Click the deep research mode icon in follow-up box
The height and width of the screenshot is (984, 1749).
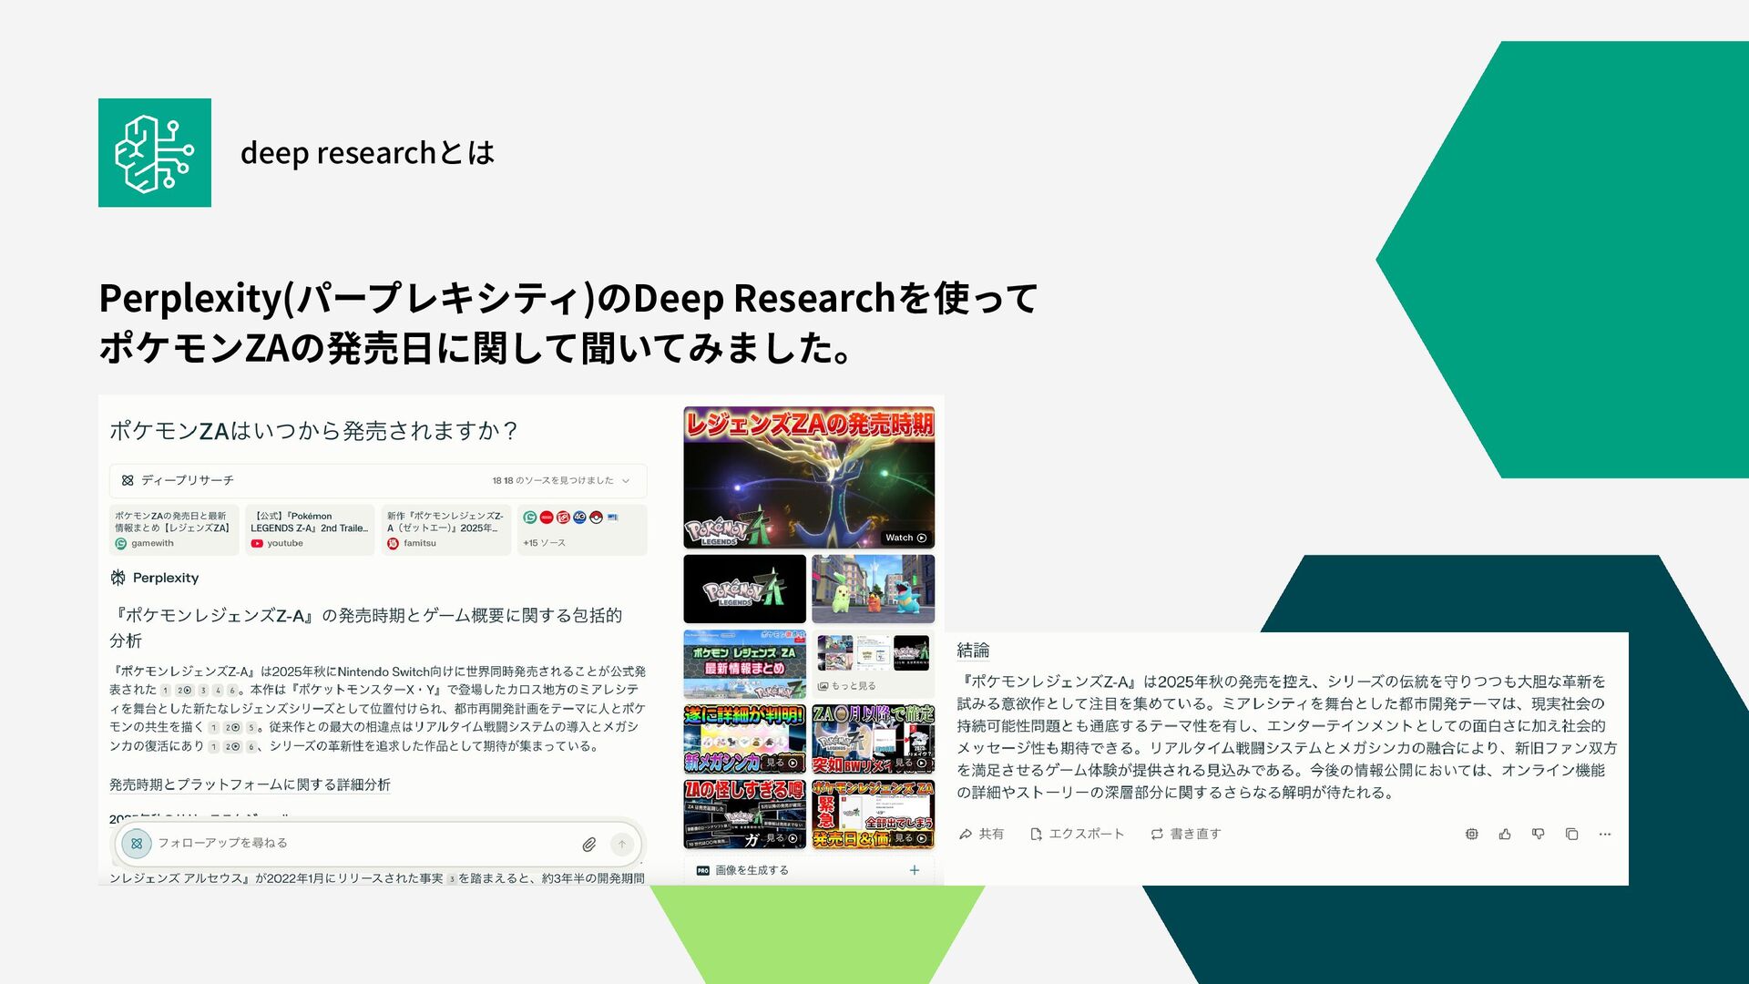[137, 844]
